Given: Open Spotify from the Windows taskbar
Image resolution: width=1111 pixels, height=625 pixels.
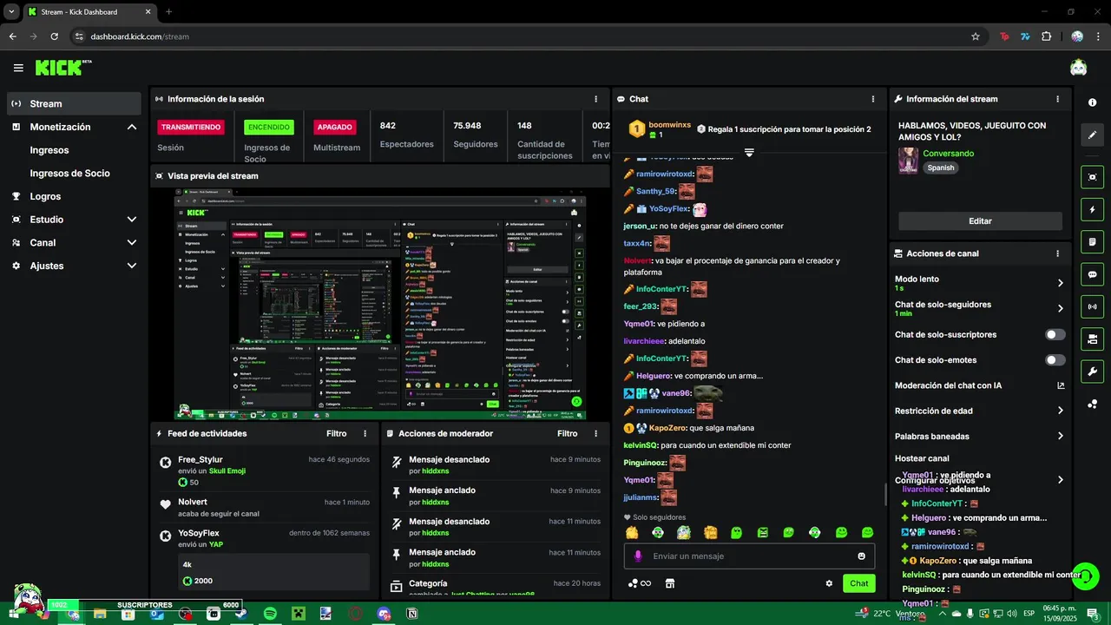Looking at the screenshot, I should click(x=270, y=614).
